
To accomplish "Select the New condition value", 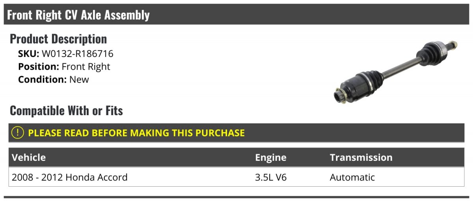I will 79,79.
